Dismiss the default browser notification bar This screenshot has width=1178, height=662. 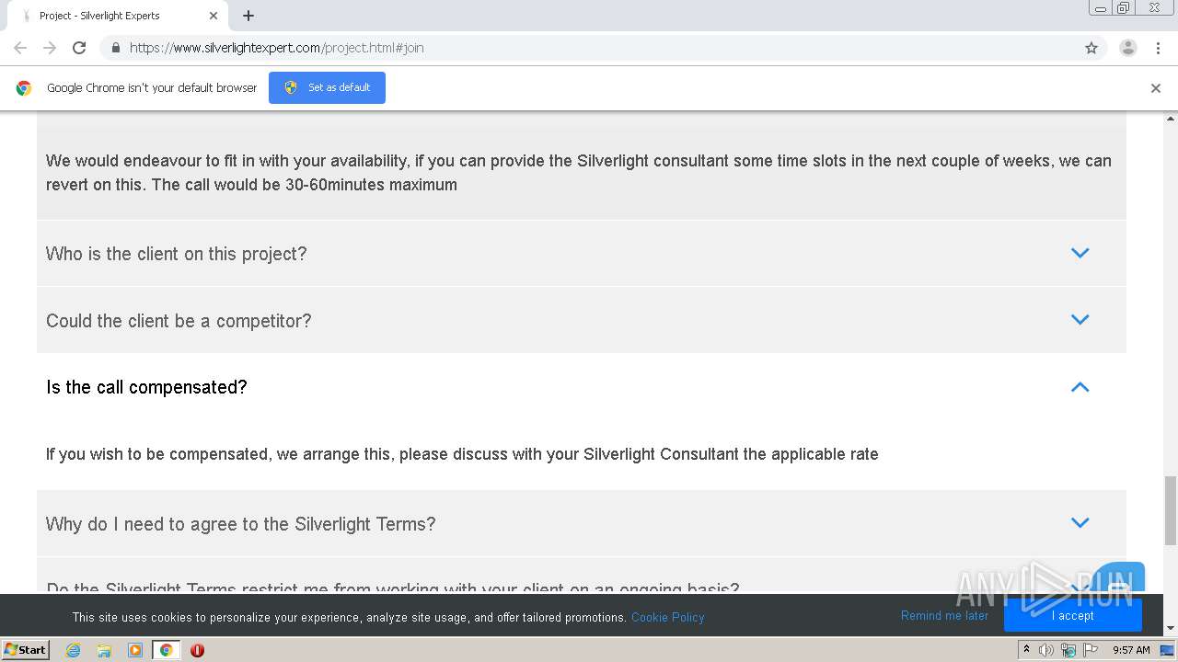pyautogui.click(x=1156, y=88)
